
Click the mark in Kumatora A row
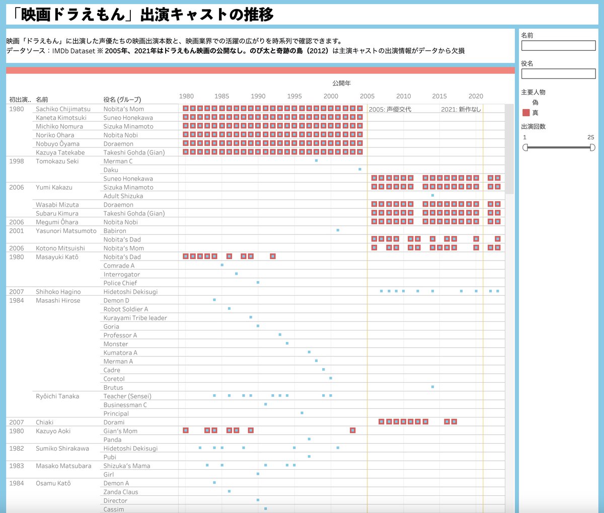point(309,352)
